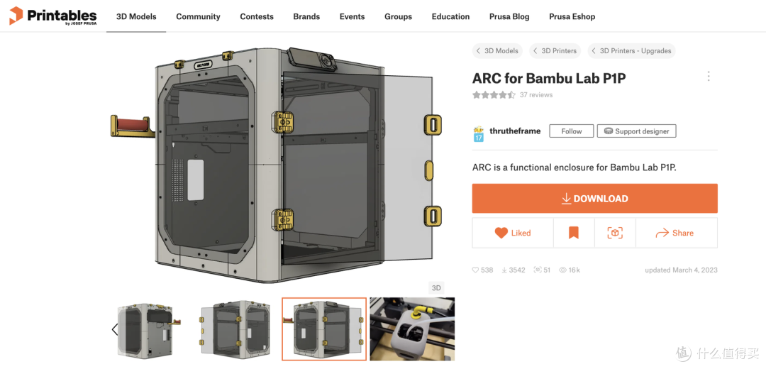This screenshot has width=766, height=369.
Task: Open the 3D Printers - Upgrades breadcrumb
Action: (x=631, y=51)
